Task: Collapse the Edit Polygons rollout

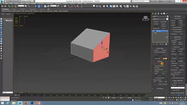Action: click(x=178, y=16)
